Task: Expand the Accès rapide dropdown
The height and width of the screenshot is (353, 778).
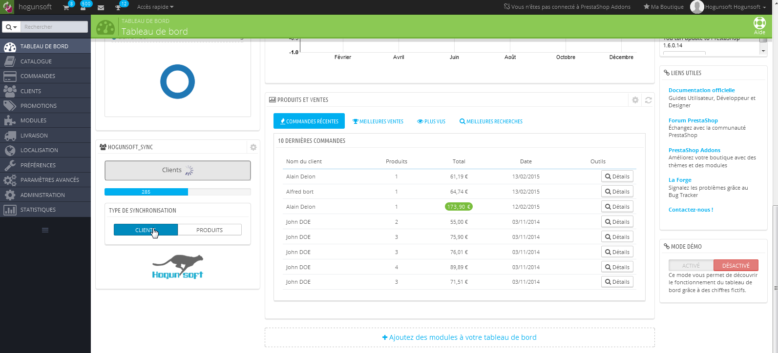Action: (155, 7)
